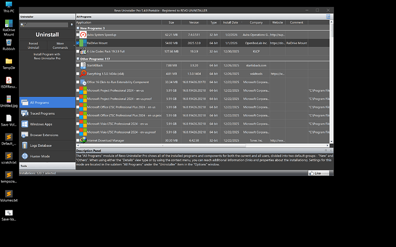Viewport: 396px width, 247px height.
Task: Activate Hunter Mode from sidebar
Action: [x=46, y=155]
